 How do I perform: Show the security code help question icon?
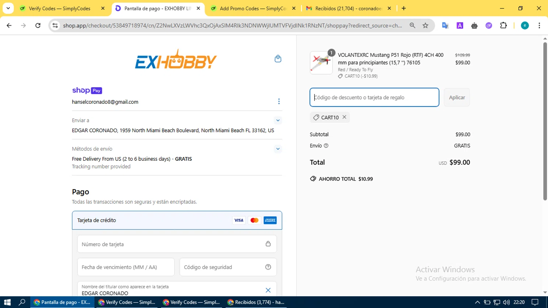268,267
